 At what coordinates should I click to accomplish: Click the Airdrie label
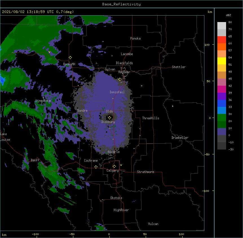[114, 152]
